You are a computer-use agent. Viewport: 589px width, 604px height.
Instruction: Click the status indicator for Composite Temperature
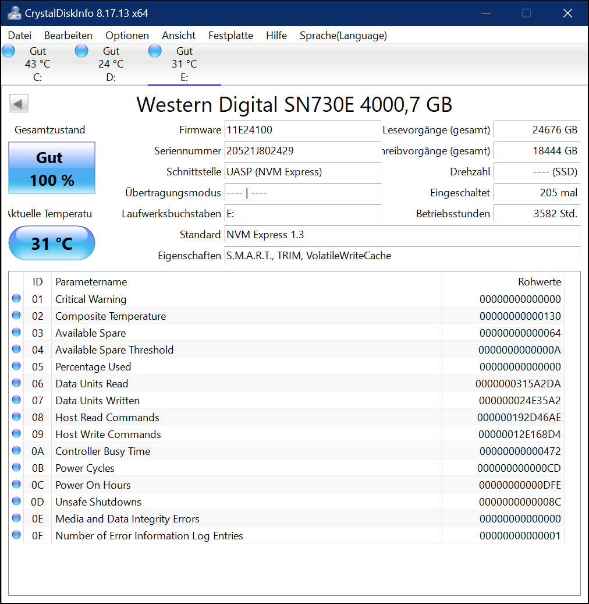click(x=16, y=316)
